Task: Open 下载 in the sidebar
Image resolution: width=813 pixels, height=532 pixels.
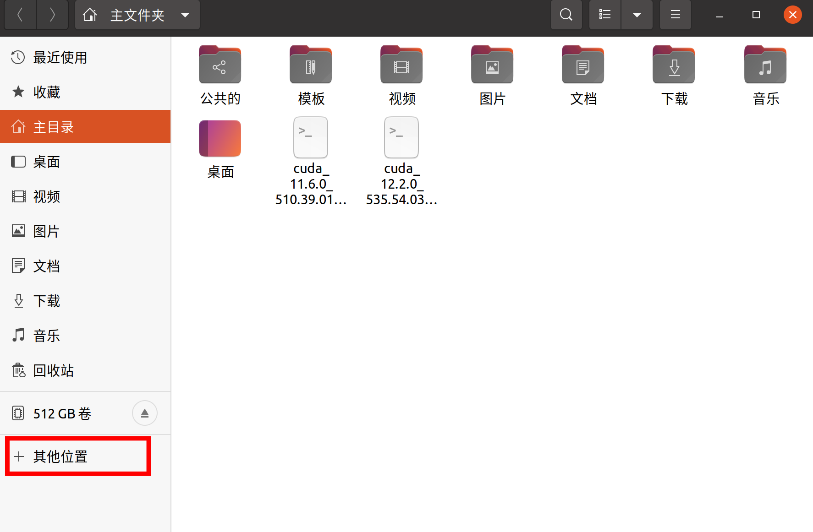Action: click(85, 301)
